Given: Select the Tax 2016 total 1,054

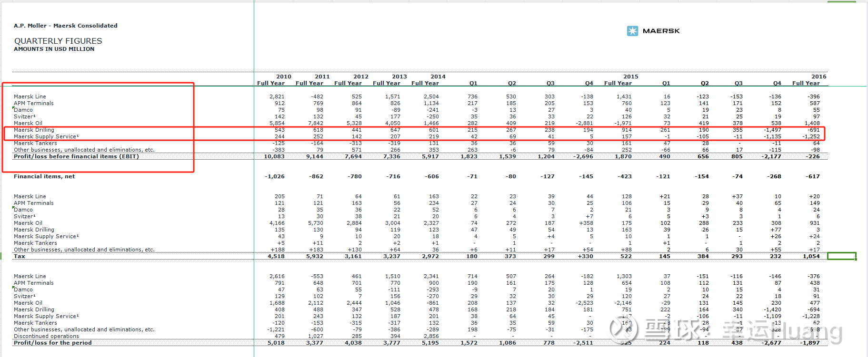Looking at the screenshot, I should pos(811,256).
